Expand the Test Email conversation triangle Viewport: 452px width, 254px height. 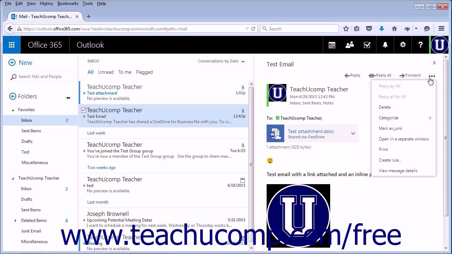(x=84, y=116)
